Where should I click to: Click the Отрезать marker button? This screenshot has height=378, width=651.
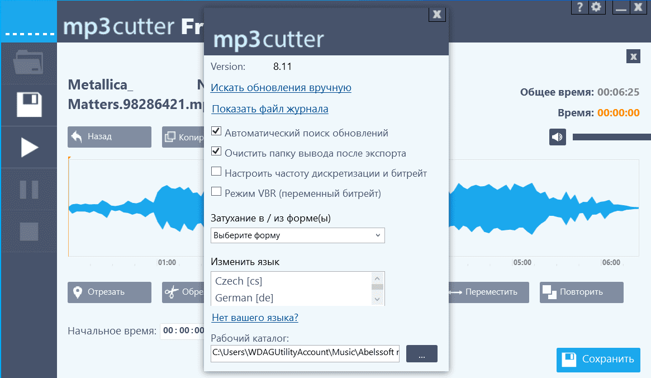click(110, 292)
